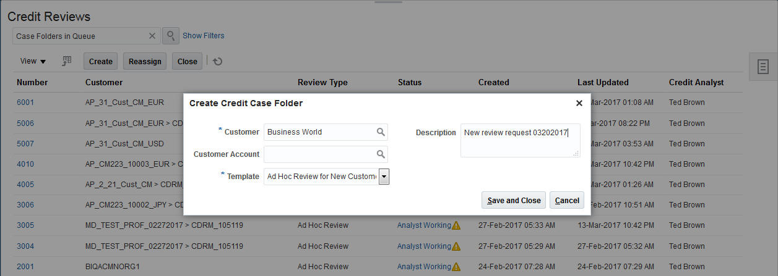
Task: Click the Customer Account input field
Action: (x=320, y=154)
